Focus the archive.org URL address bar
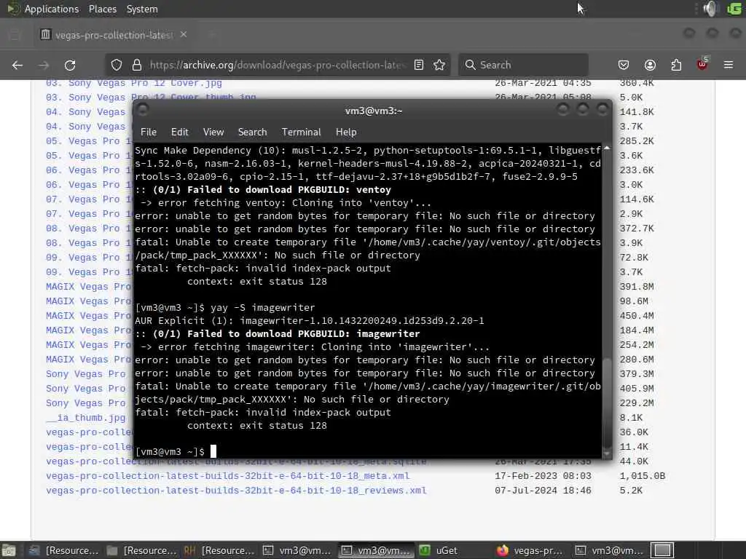Viewport: 746px width, 559px height. [x=277, y=65]
